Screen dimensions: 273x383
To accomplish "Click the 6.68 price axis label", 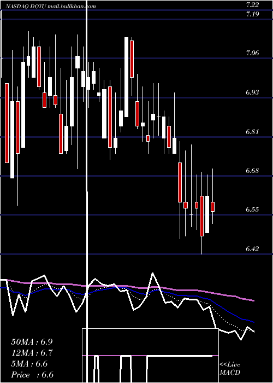I will point(252,170).
